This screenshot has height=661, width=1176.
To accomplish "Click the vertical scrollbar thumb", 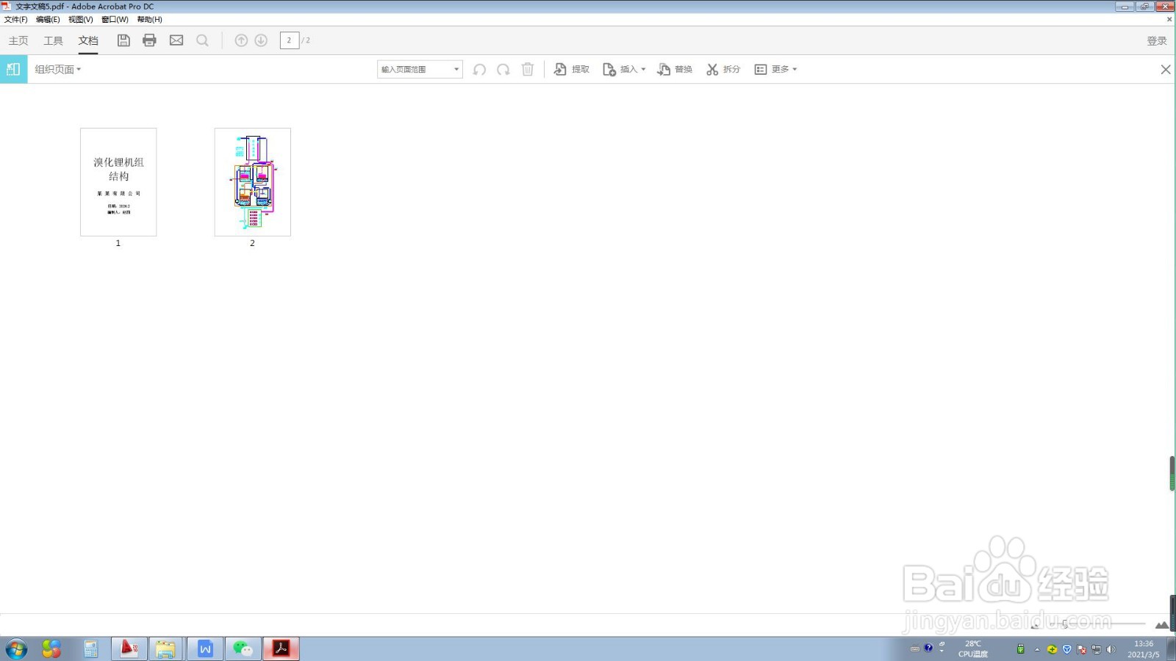I will (x=1172, y=474).
